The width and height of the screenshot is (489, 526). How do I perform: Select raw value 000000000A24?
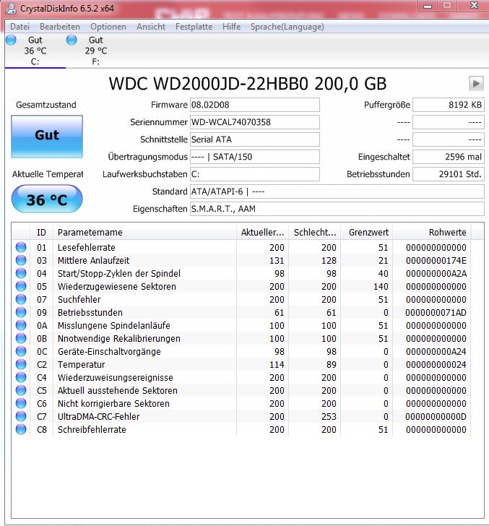pos(436,352)
